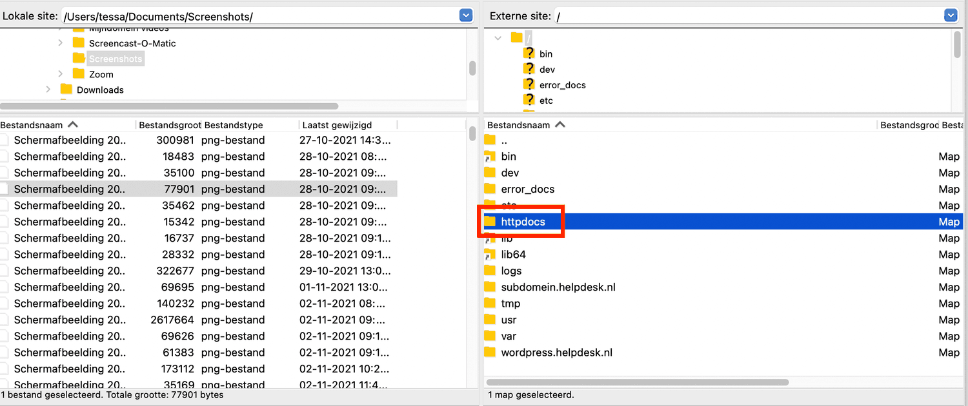
Task: Sort local files by Laatst gewijzigd column
Action: point(348,125)
